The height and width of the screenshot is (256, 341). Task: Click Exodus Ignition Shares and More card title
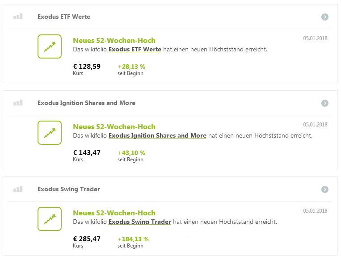pos(86,103)
